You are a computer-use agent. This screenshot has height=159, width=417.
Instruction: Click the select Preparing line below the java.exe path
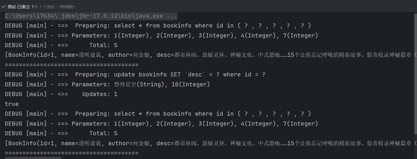[x=158, y=26]
